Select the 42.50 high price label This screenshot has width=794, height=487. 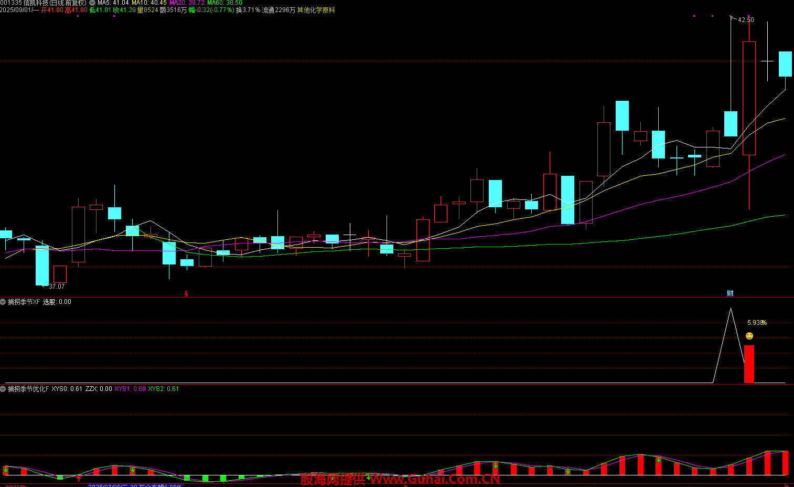pos(746,20)
